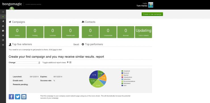The image size is (210, 103).
Task: Open Tom Hanks profile avatar
Action: pyautogui.click(x=151, y=5)
